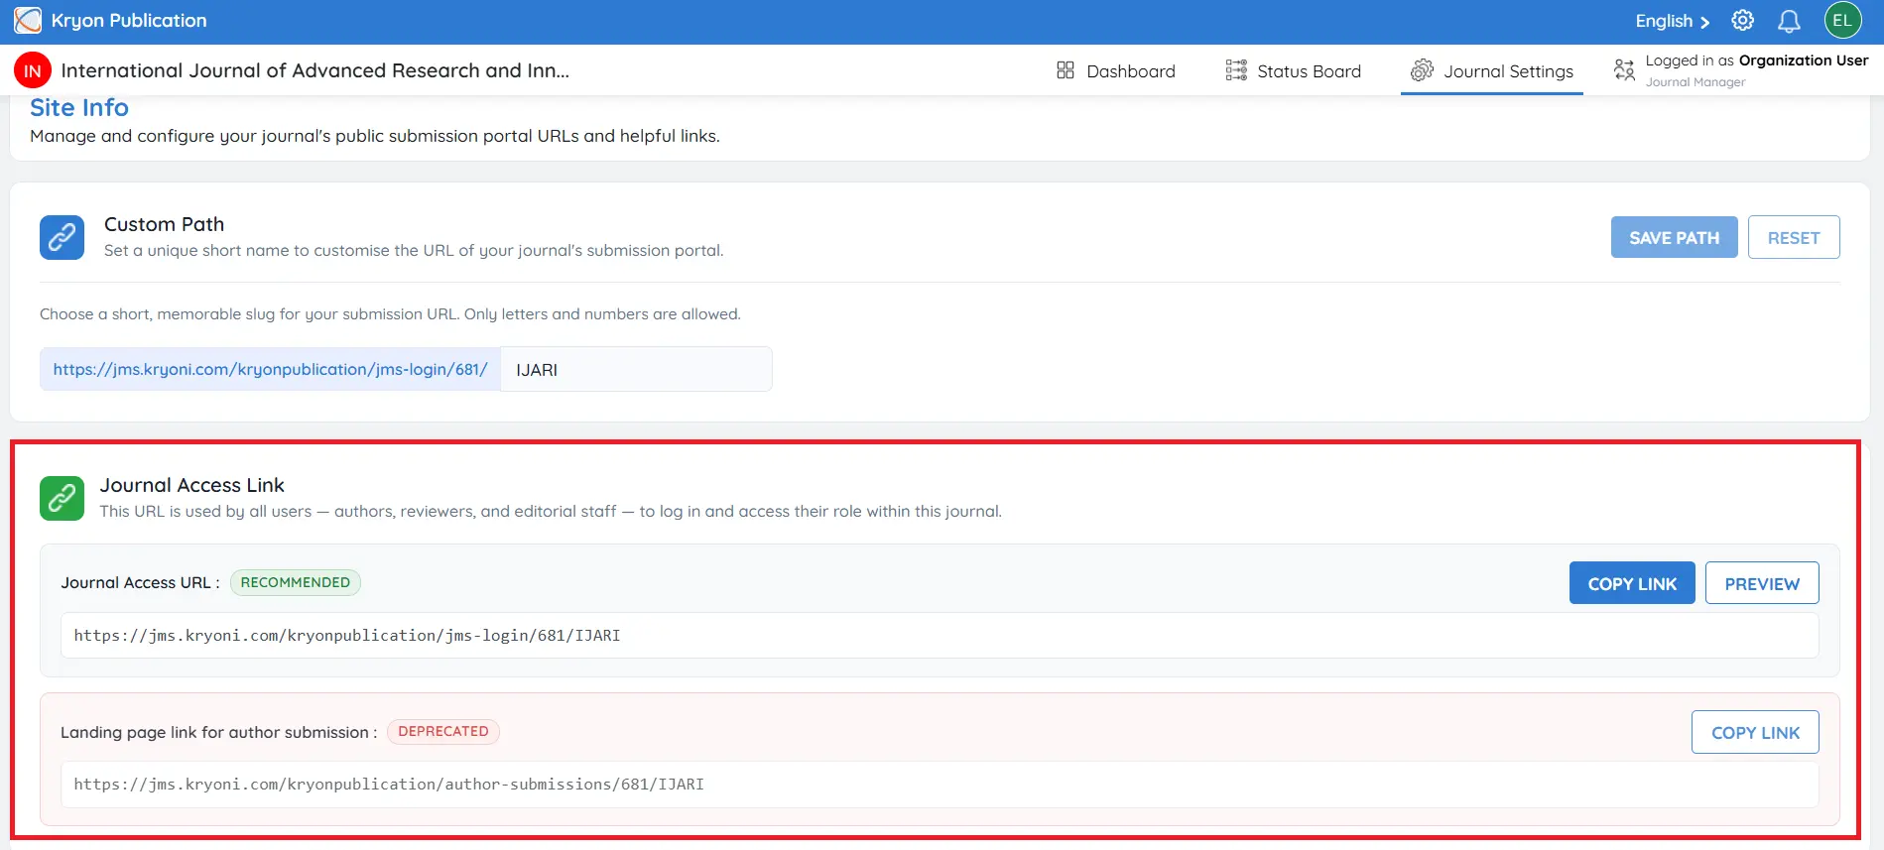1884x850 pixels.
Task: Open the notifications bell
Action: (1789, 21)
